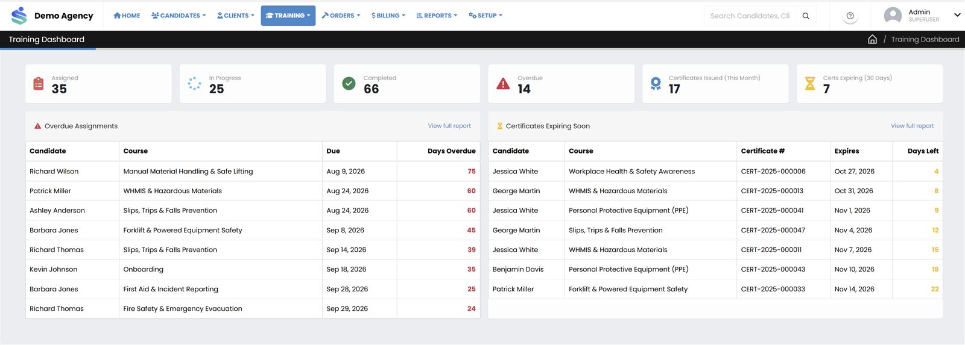Image resolution: width=965 pixels, height=345 pixels.
Task: Click the Nov 14, 2026 expiry date
Action: 854,289
